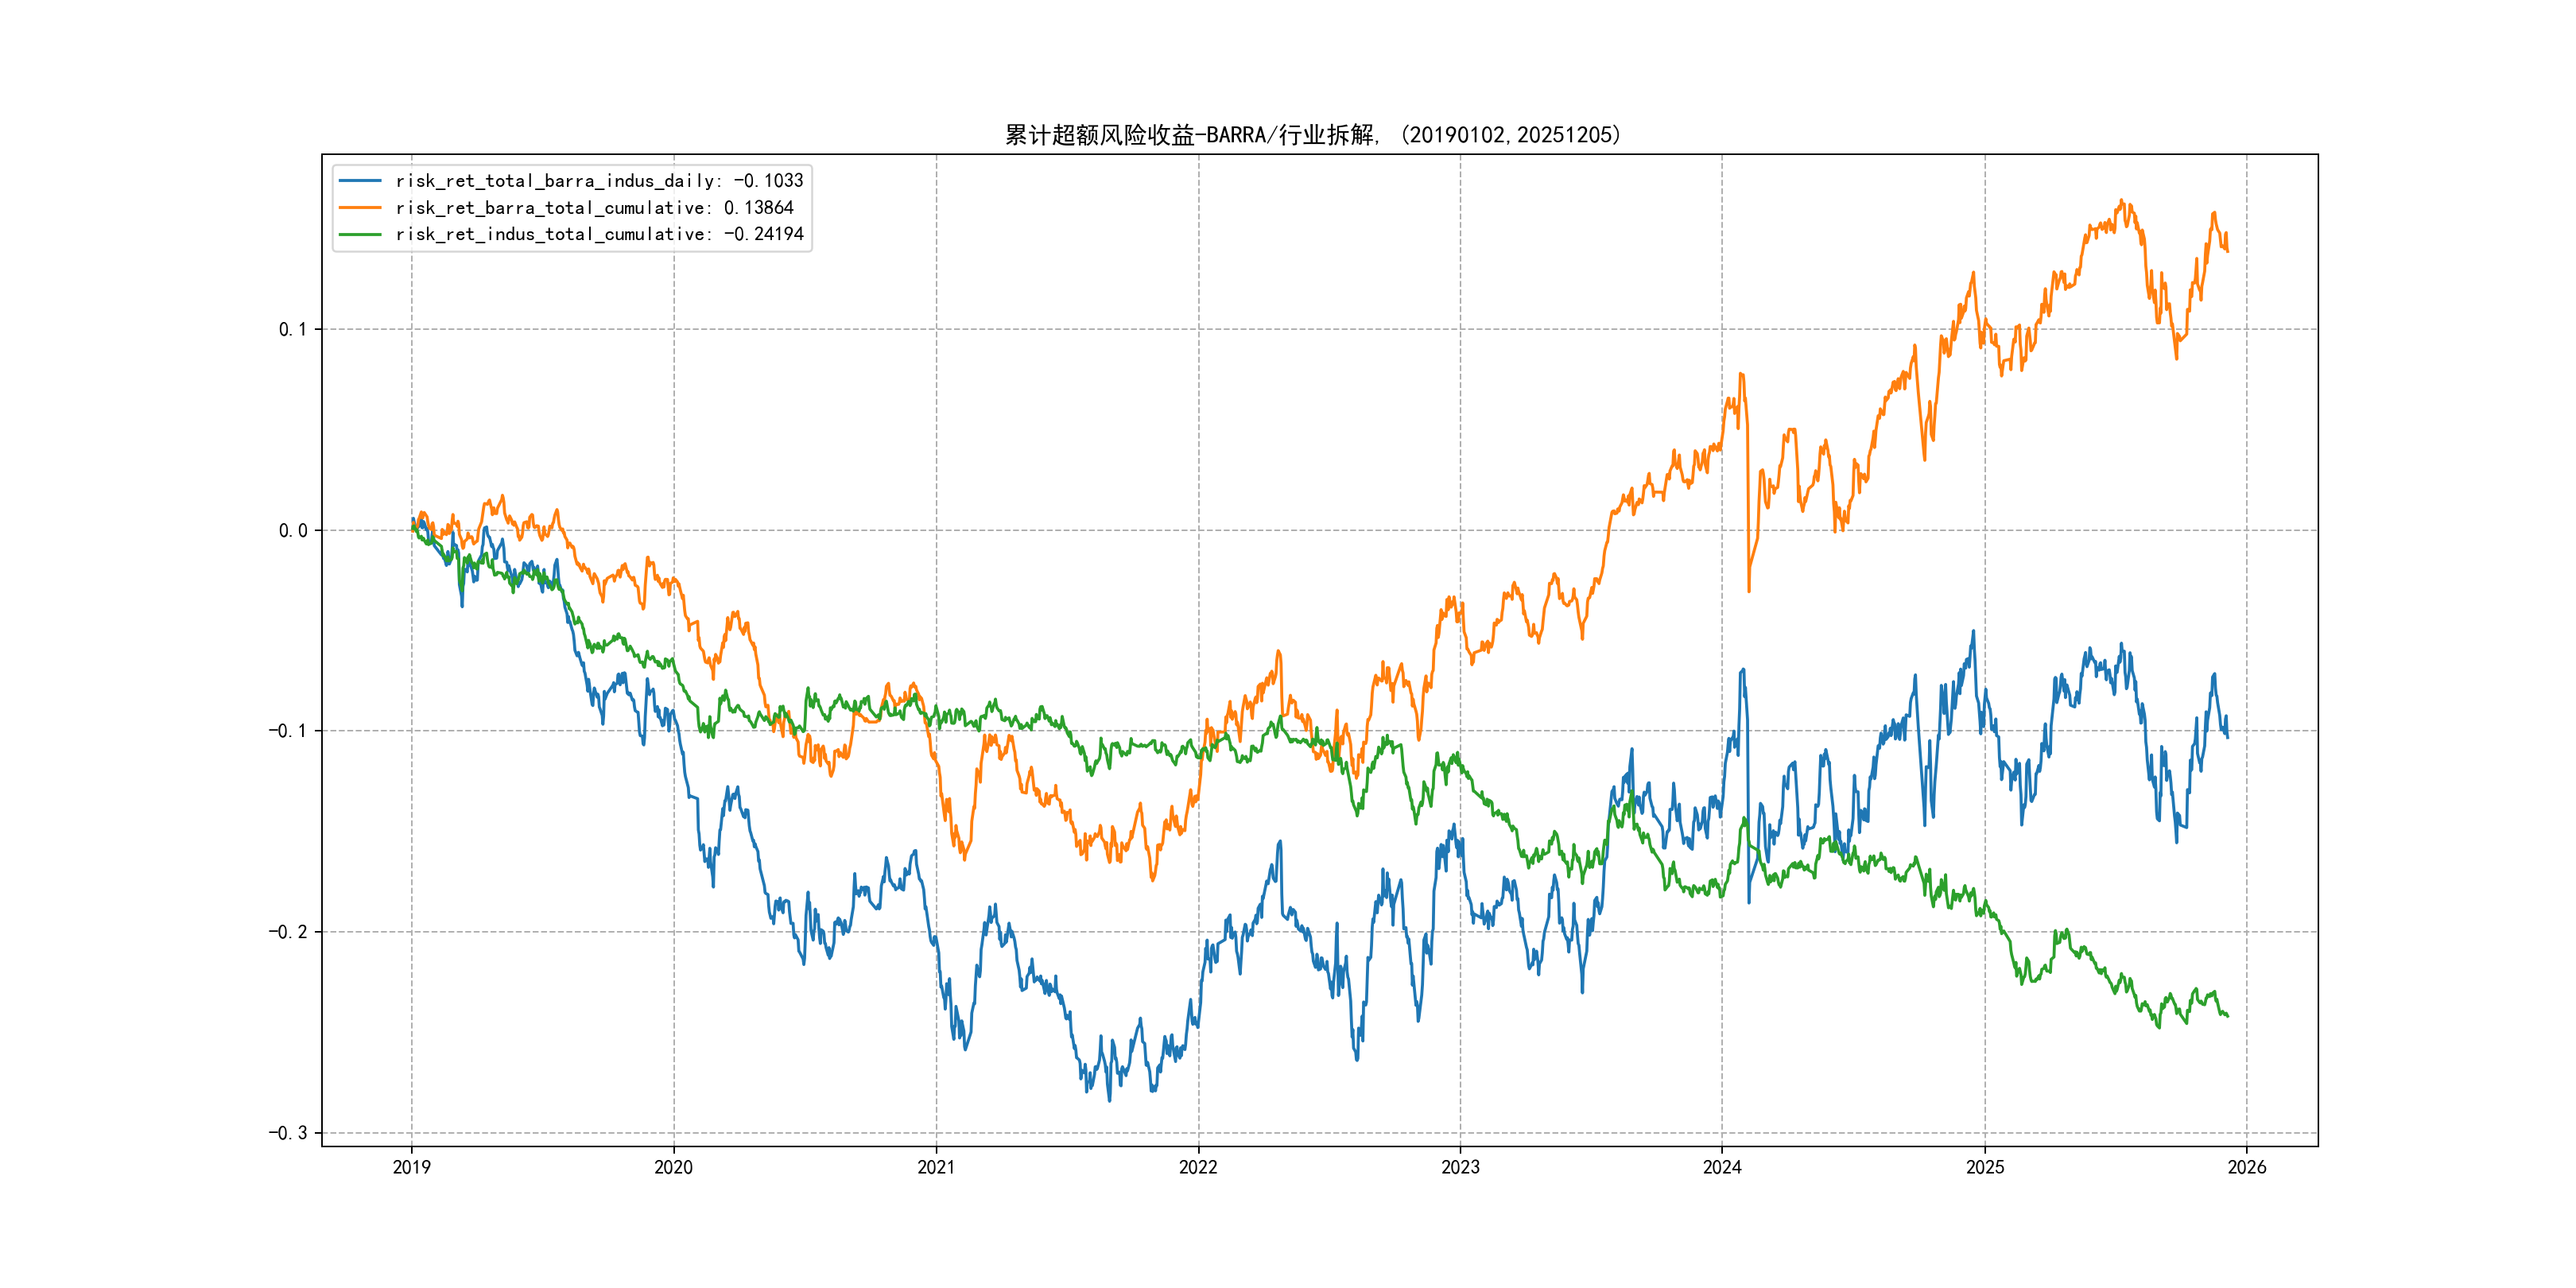Image resolution: width=2576 pixels, height=1288 pixels.
Task: Click the -0.2 y-axis tick label
Action: click(288, 932)
